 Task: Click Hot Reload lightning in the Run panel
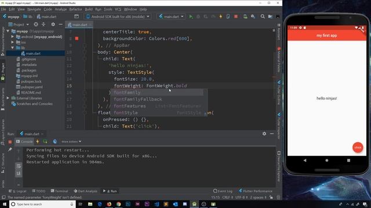[37, 142]
